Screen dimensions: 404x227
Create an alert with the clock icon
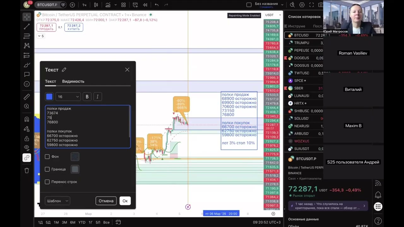pyautogui.click(x=135, y=5)
